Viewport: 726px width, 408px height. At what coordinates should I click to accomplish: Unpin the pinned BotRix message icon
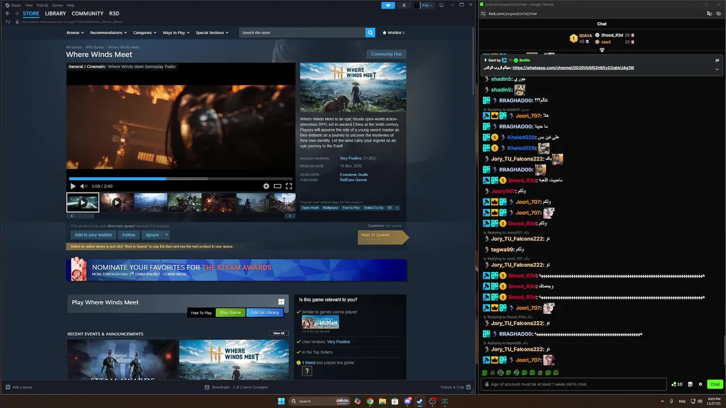pyautogui.click(x=717, y=60)
